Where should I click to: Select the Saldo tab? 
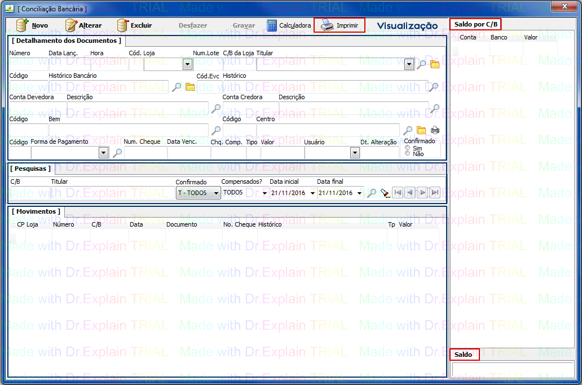pos(464,355)
